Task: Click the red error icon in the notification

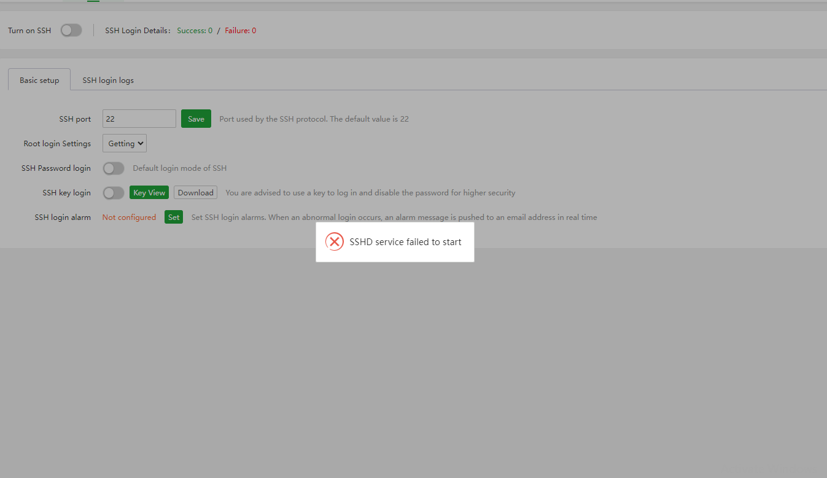Action: click(x=335, y=241)
